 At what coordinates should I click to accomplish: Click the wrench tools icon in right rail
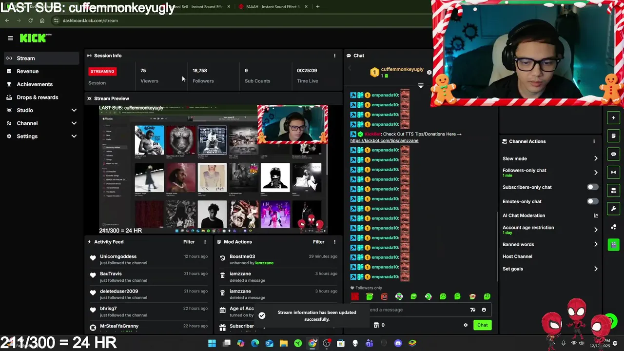tap(614, 209)
